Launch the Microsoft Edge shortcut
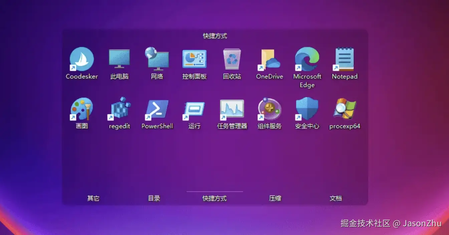 point(307,59)
